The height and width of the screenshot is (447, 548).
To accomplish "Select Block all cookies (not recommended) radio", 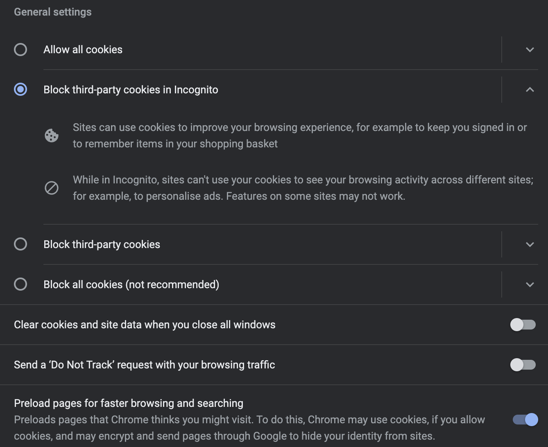I will (20, 284).
